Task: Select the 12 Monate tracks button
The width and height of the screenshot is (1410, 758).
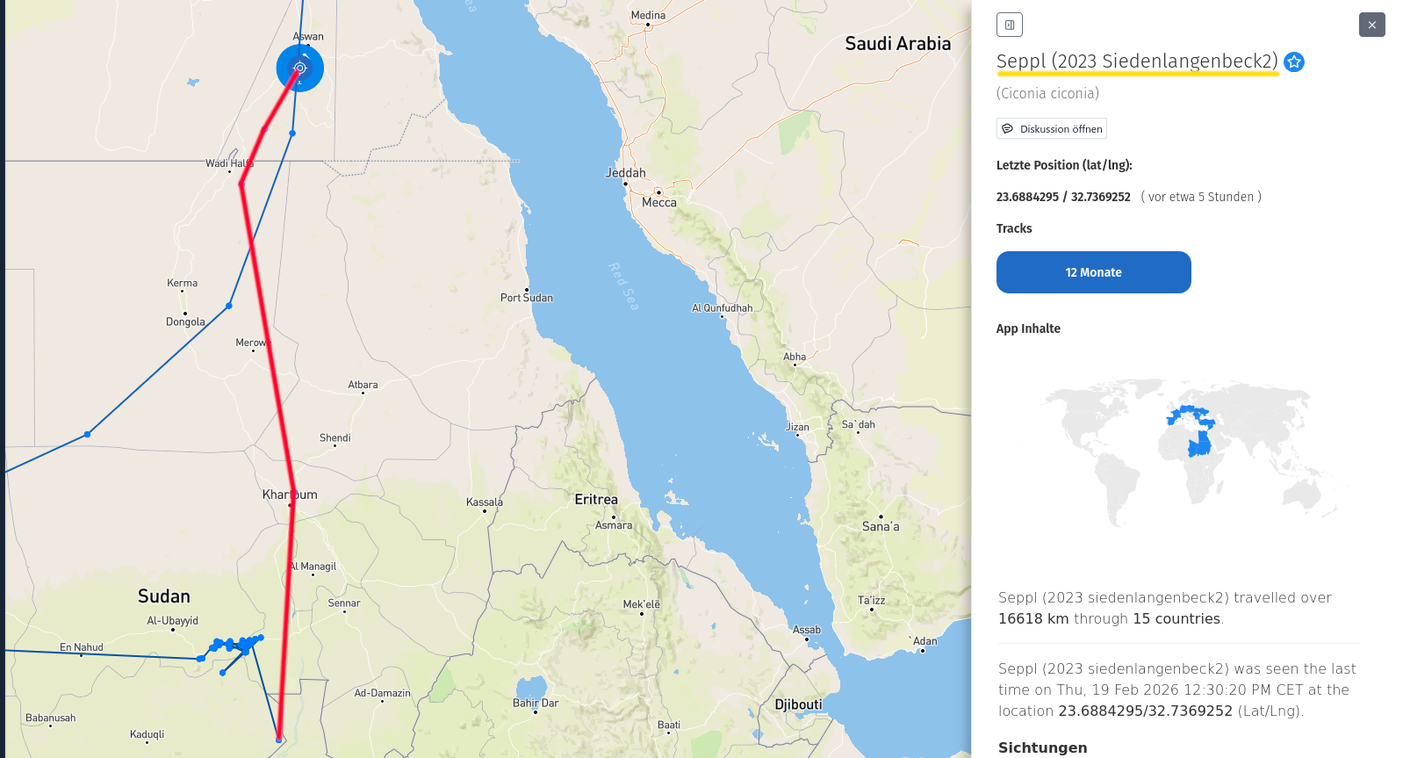Action: point(1093,272)
